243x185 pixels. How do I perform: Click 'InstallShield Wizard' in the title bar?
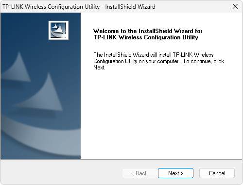(130, 7)
